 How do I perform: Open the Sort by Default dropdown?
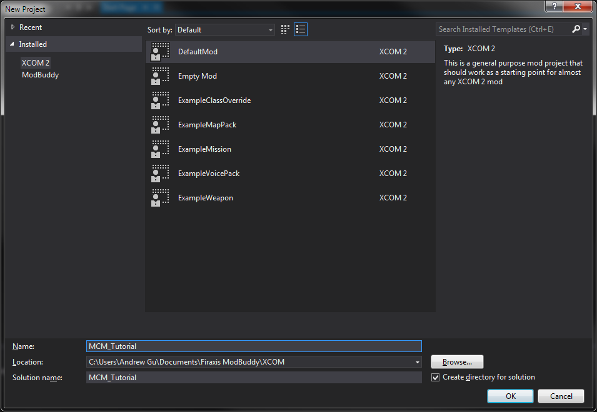pos(224,29)
